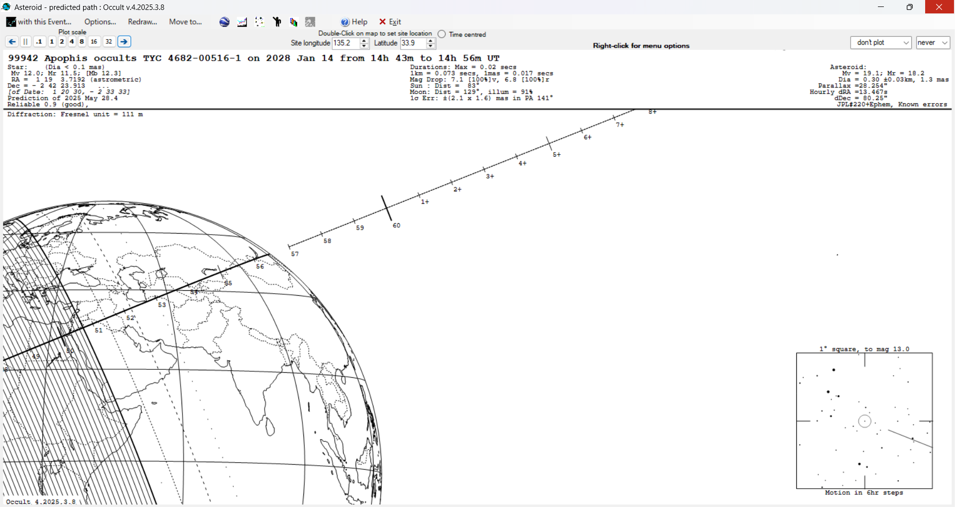Click the 'Moon: Dist = 129°, illum = 91%' text

472,92
